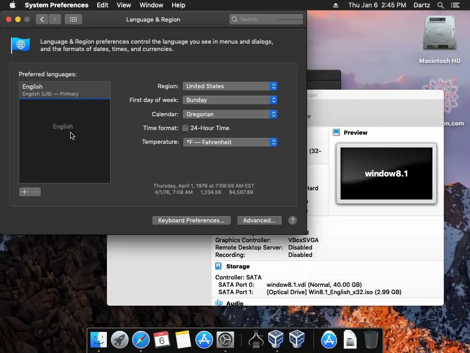Open the Region dropdown
The width and height of the screenshot is (470, 353).
tap(230, 86)
